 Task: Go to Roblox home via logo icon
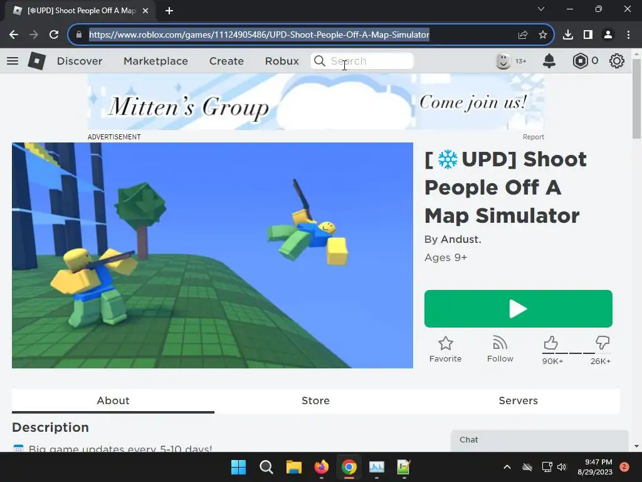tap(37, 61)
